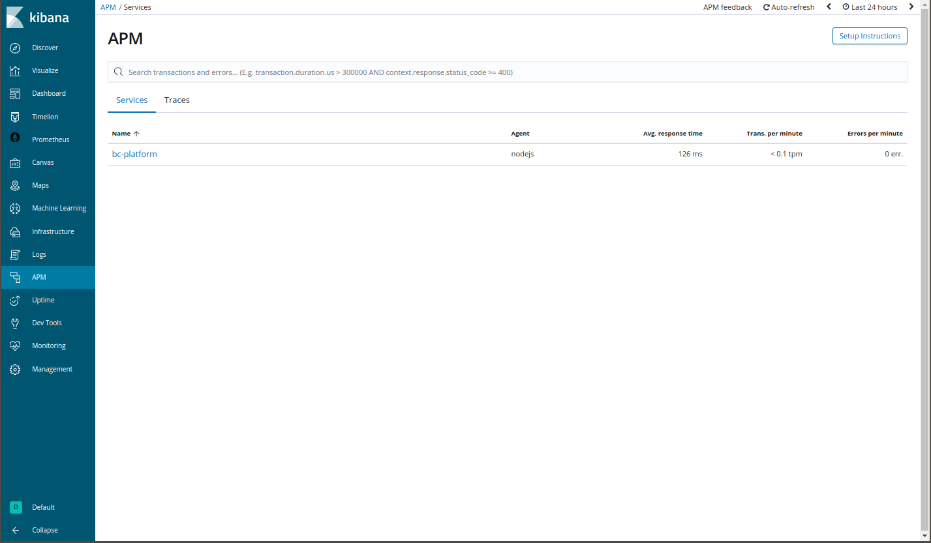Open Maps icon in sidebar

coord(16,185)
